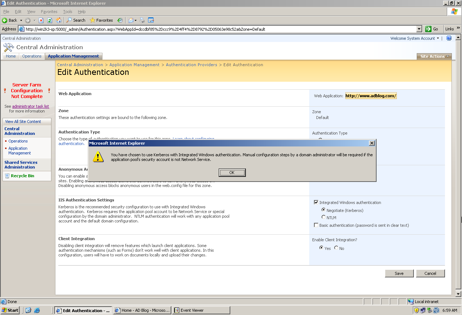Screen dimensions: 462x315
Task: Enable Basic authentication checkbox
Action: click(x=316, y=225)
